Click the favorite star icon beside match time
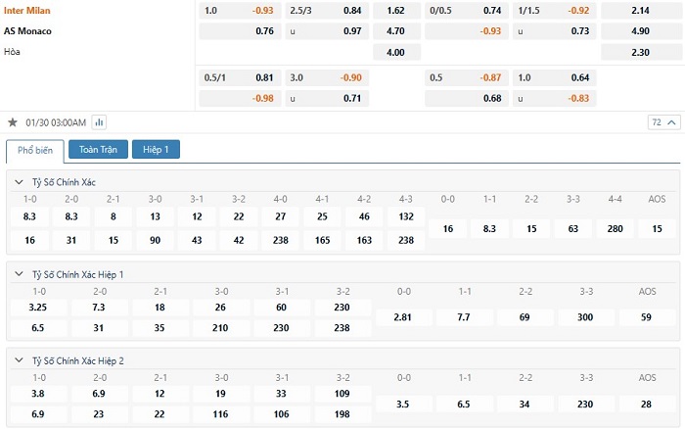The height and width of the screenshot is (429, 685). (x=13, y=122)
